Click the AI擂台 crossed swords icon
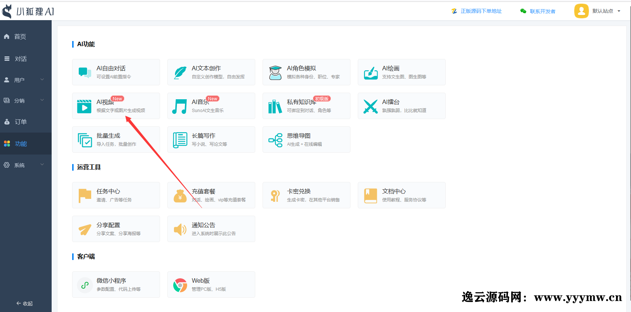 371,107
